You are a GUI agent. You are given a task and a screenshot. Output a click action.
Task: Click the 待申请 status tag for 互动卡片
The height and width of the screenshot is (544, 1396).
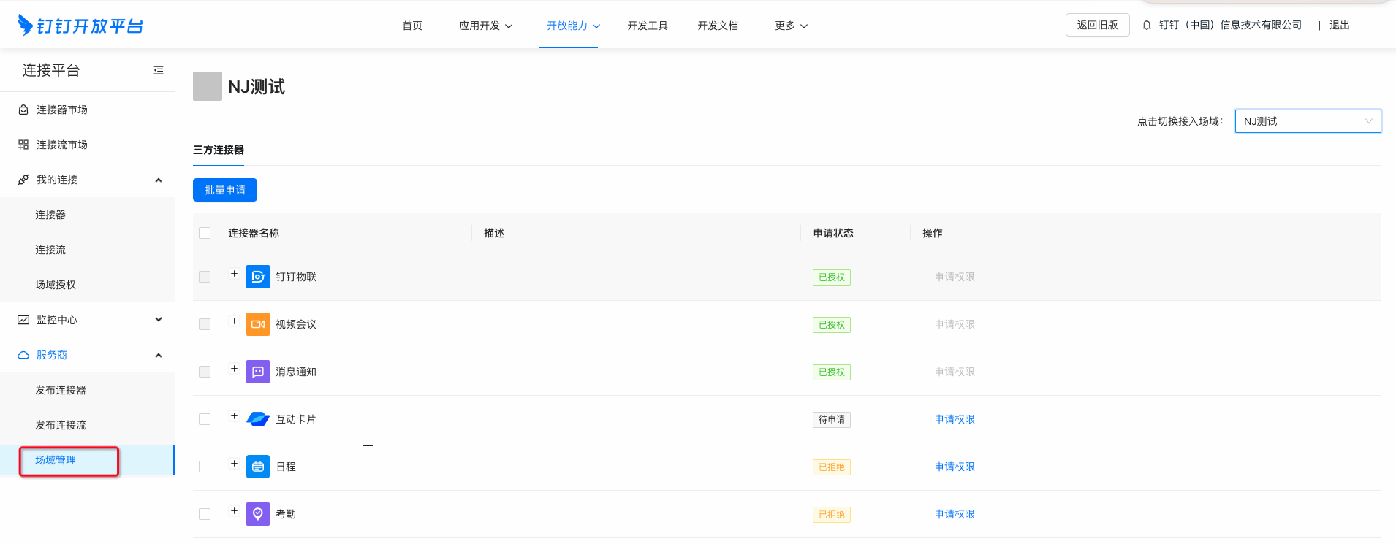coord(832,420)
